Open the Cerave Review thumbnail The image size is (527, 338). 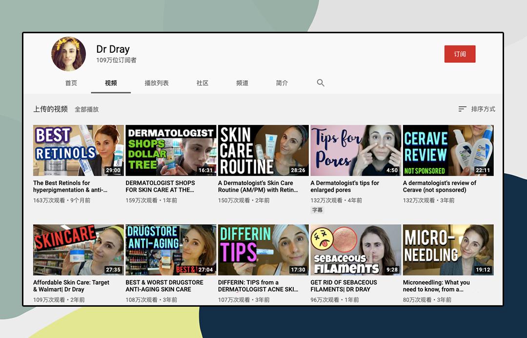[x=448, y=150]
